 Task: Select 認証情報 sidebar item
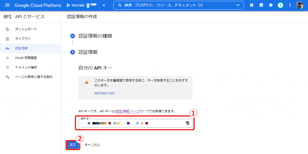[21, 48]
